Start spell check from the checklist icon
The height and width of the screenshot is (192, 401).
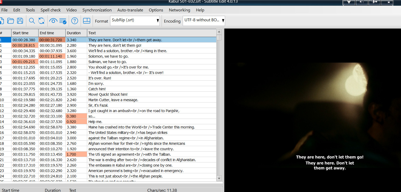(x=63, y=21)
